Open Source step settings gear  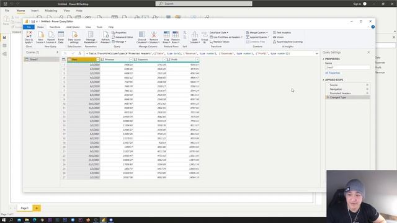pyautogui.click(x=367, y=85)
